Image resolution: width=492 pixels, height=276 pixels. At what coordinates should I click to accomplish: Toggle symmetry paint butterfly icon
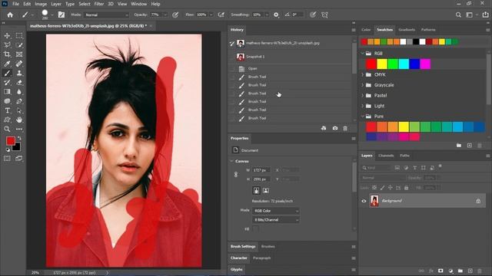[324, 15]
